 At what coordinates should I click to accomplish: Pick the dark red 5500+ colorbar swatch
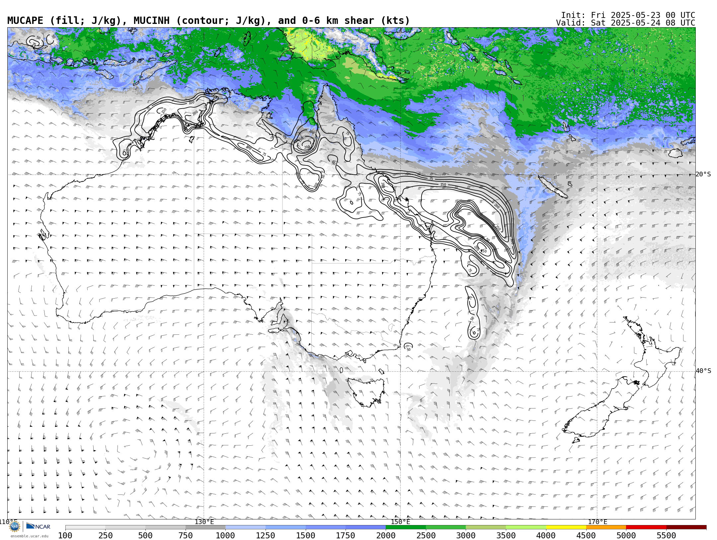[686, 527]
